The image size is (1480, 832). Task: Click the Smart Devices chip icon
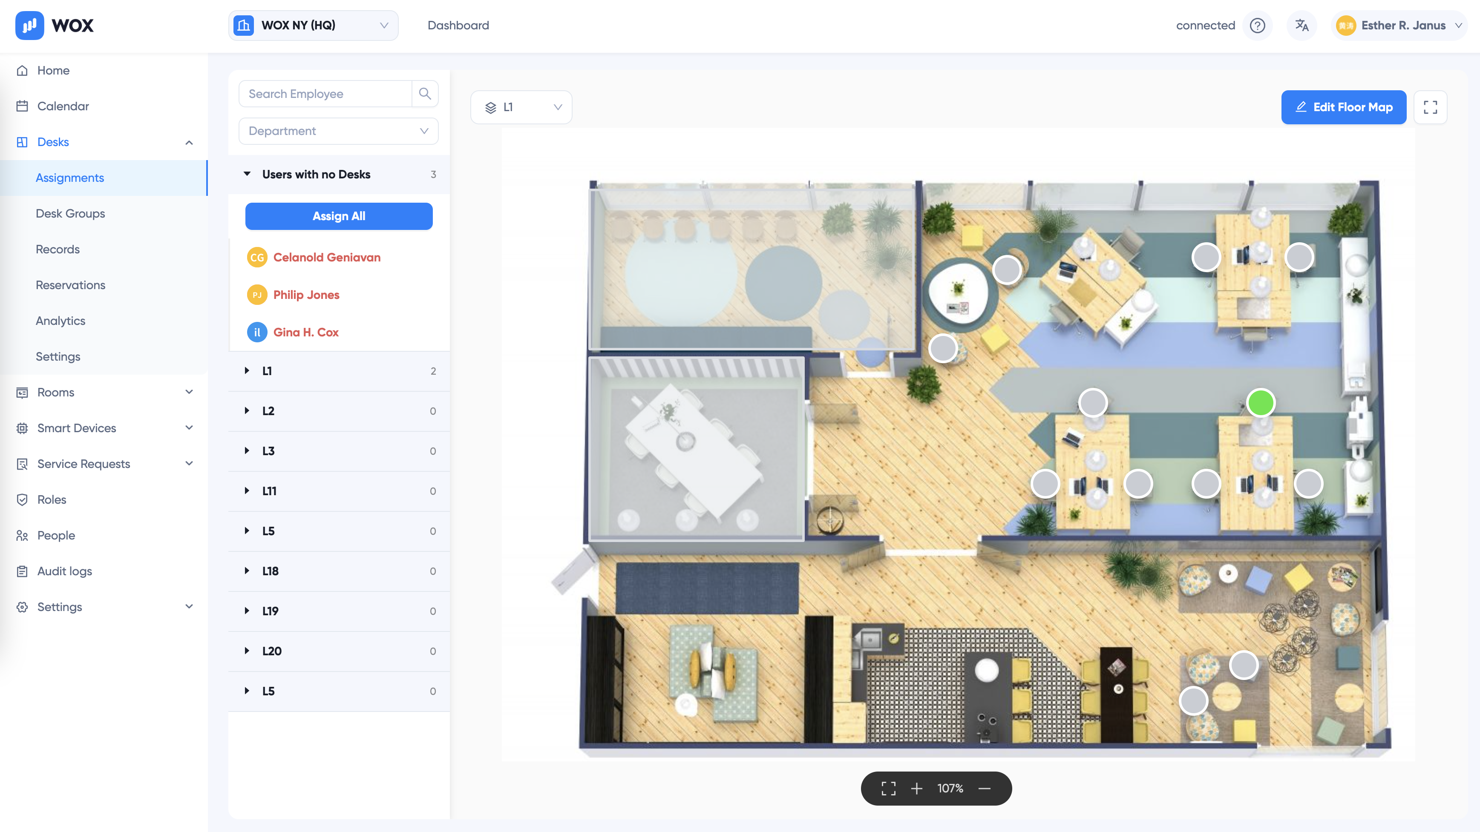coord(23,428)
